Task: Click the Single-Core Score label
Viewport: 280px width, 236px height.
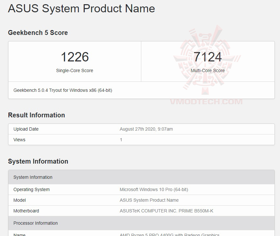Action: click(x=75, y=70)
